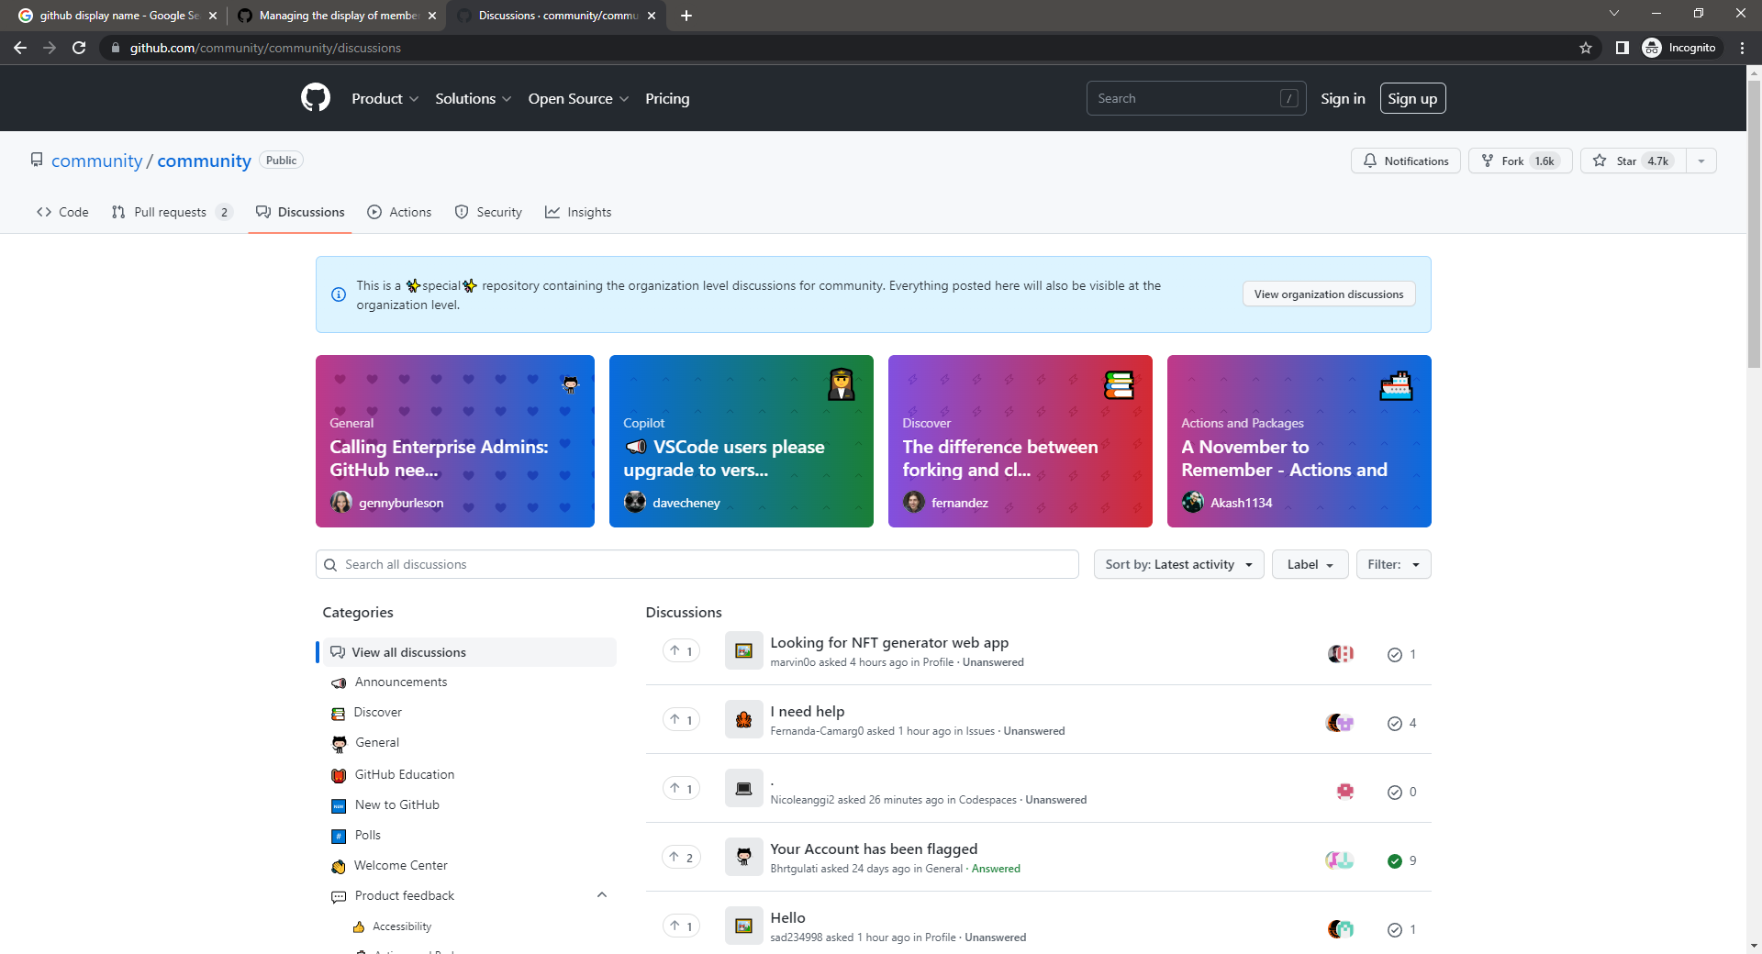
Task: Click the GitHub logo in the header
Action: (x=315, y=97)
